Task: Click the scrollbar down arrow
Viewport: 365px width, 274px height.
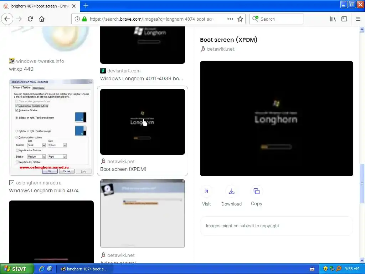Action: (x=362, y=260)
